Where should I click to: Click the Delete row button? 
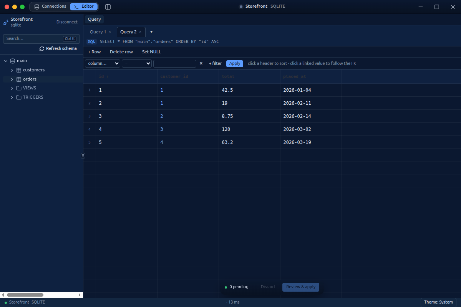121,52
